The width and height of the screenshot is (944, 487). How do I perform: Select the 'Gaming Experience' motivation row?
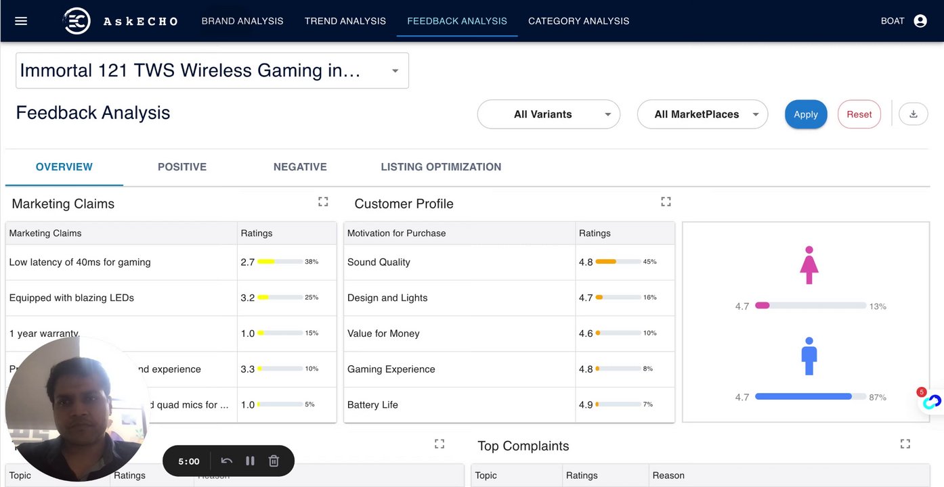pyautogui.click(x=509, y=369)
